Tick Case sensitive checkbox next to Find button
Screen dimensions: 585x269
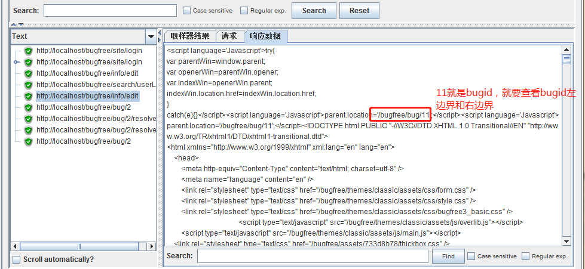[471, 256]
